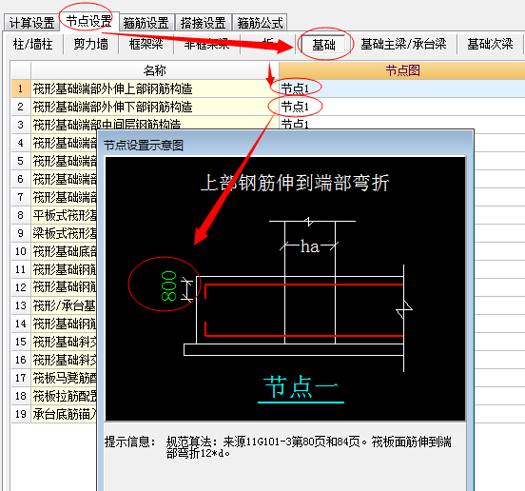Select the 框架梁 component tab
The image size is (525, 491).
pyautogui.click(x=146, y=44)
